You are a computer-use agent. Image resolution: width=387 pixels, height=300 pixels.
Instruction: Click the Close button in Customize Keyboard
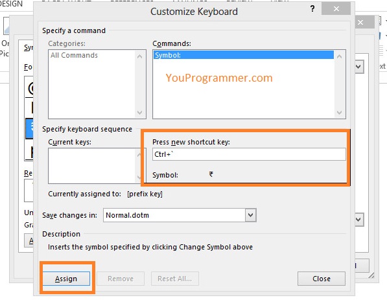(321, 279)
